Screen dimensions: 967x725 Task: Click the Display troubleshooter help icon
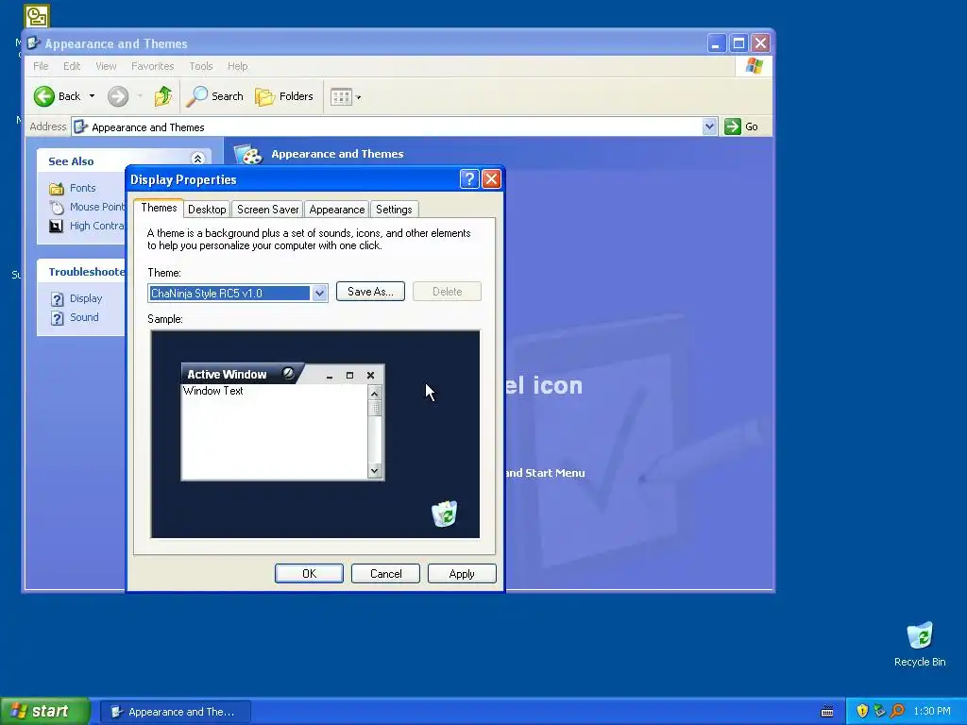coord(57,299)
